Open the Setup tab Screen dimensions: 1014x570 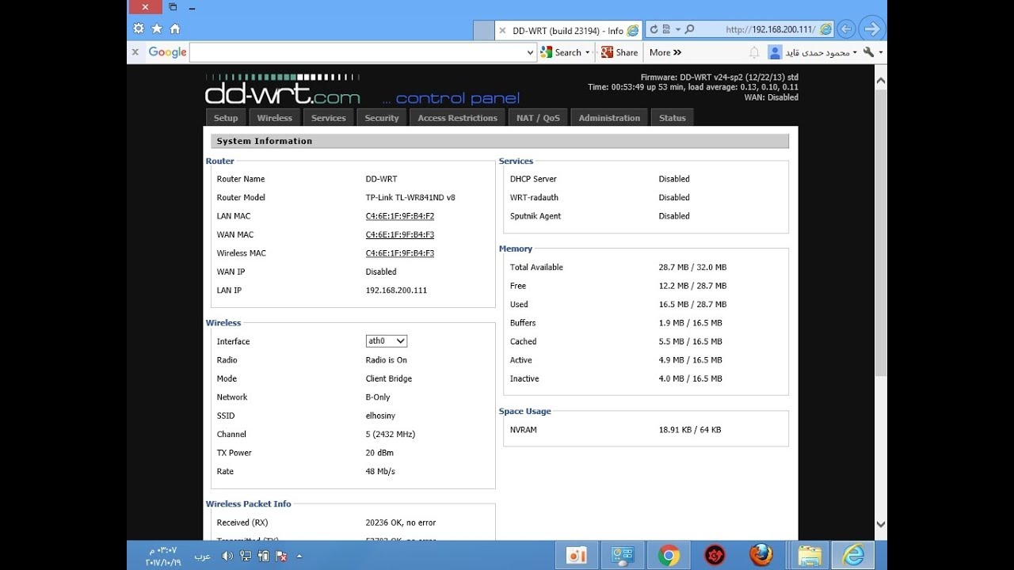pos(226,118)
